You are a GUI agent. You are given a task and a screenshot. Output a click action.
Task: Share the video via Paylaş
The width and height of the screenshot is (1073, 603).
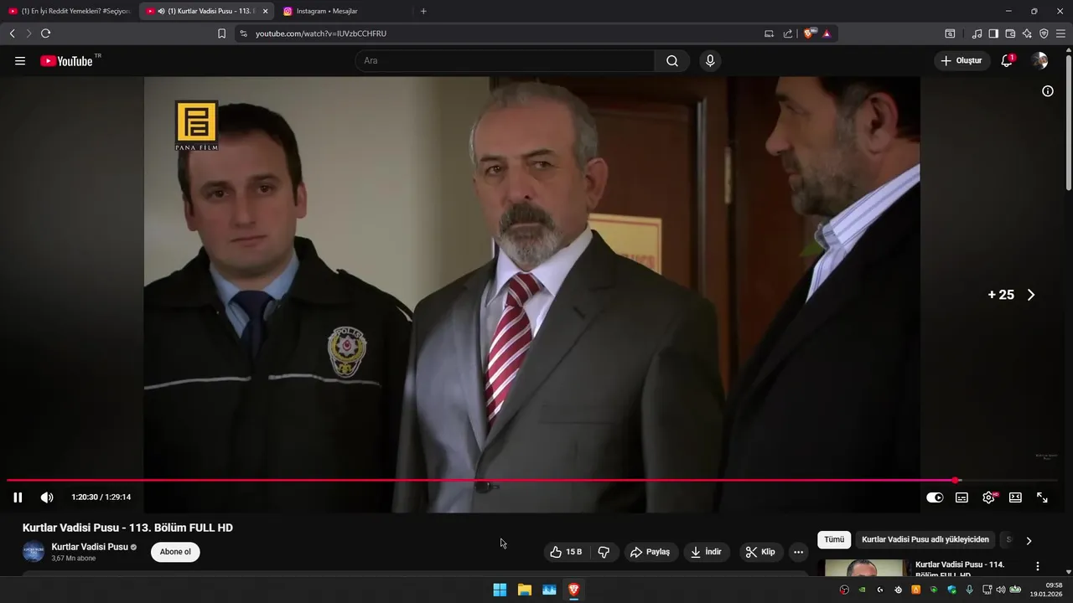(651, 552)
